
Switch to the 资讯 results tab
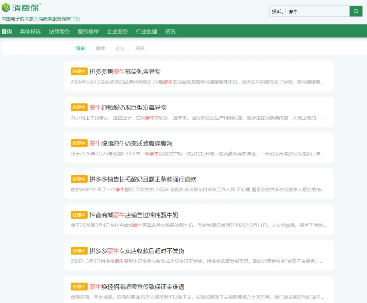point(140,49)
